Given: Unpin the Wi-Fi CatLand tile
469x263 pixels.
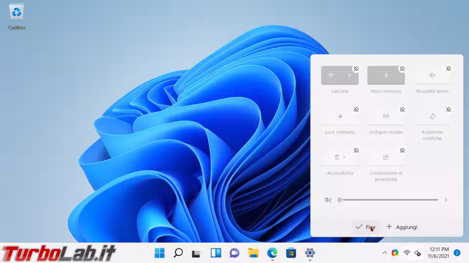Looking at the screenshot, I should (x=356, y=69).
